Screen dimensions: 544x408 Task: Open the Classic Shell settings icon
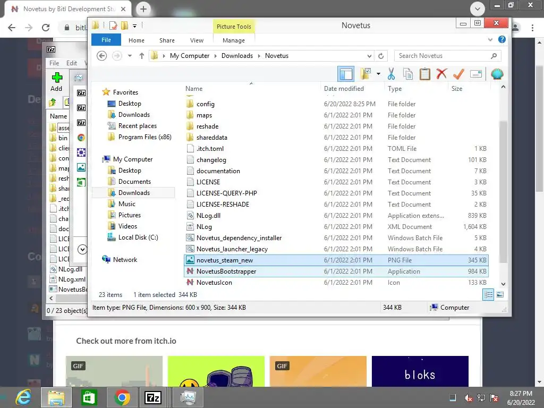coord(497,74)
